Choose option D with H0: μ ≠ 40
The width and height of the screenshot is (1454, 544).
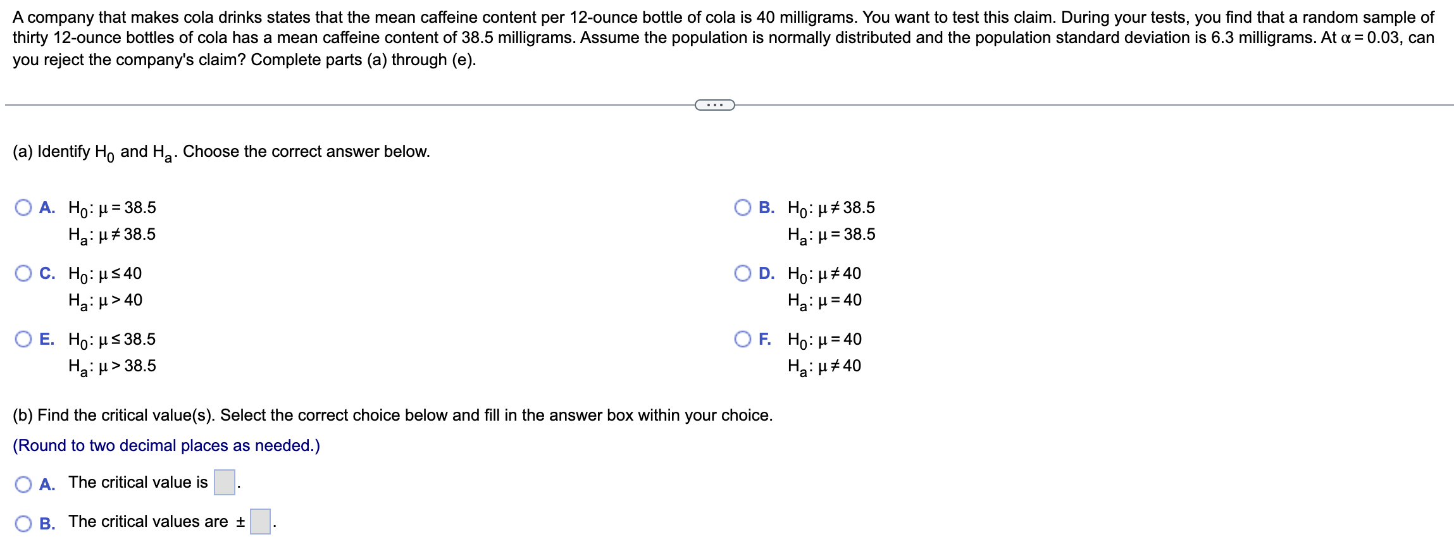(x=743, y=273)
